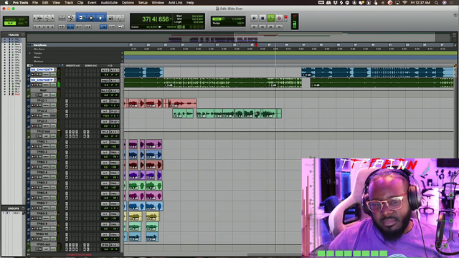Open the AudioSuite menu
This screenshot has width=459, height=258.
point(109,3)
